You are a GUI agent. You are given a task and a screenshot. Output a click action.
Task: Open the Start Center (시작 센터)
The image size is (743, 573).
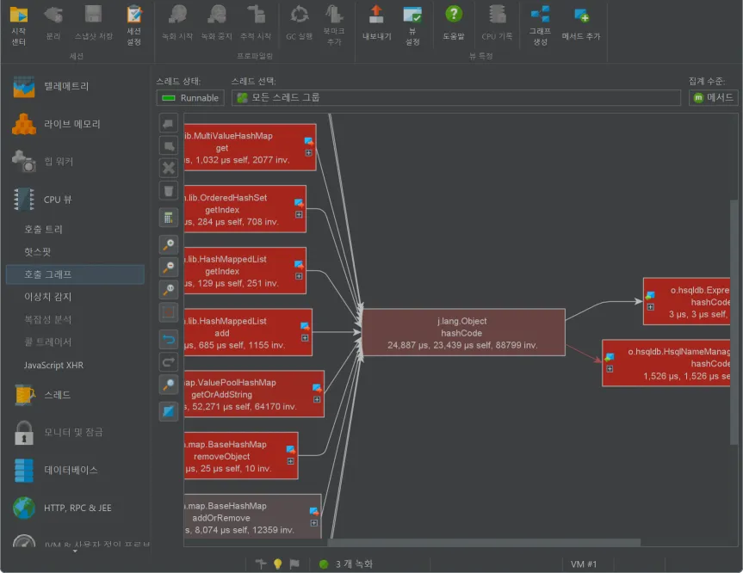18,26
